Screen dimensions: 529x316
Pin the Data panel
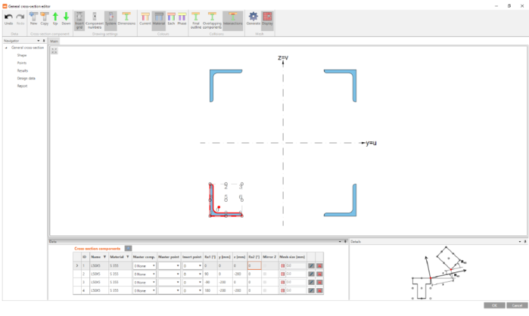coord(345,242)
